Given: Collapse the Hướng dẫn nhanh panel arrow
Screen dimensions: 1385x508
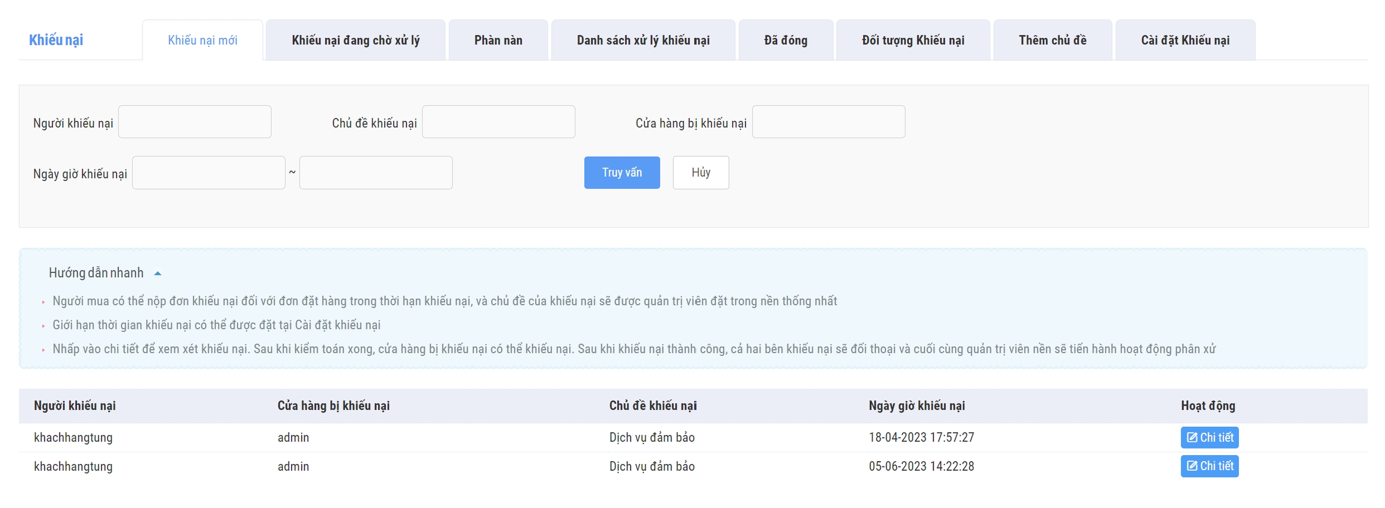Looking at the screenshot, I should [157, 273].
